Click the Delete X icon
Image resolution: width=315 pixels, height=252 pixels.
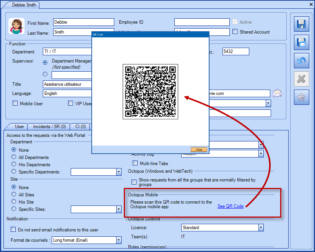(x=301, y=79)
